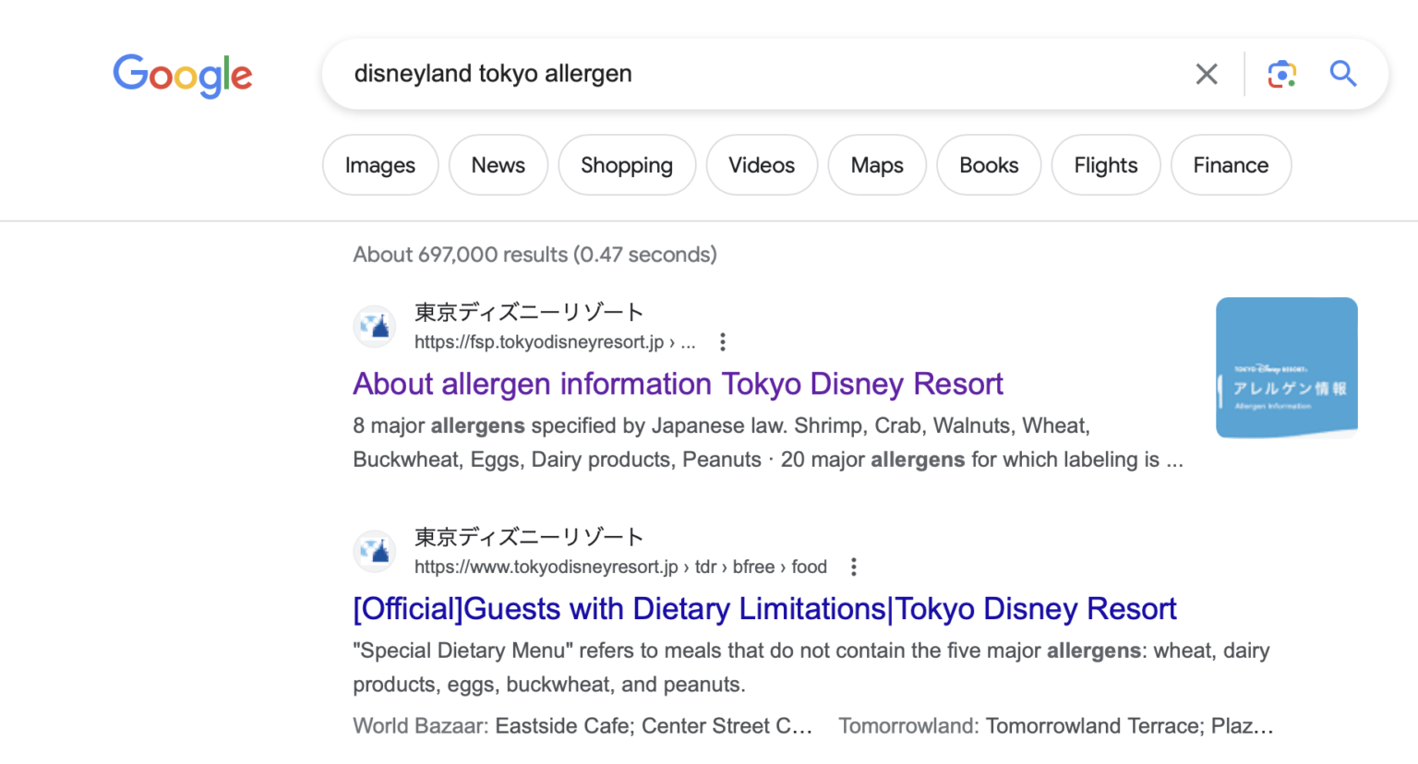Viewport: 1418px width, 764px height.
Task: Click the magnifying glass search icon
Action: 1343,74
